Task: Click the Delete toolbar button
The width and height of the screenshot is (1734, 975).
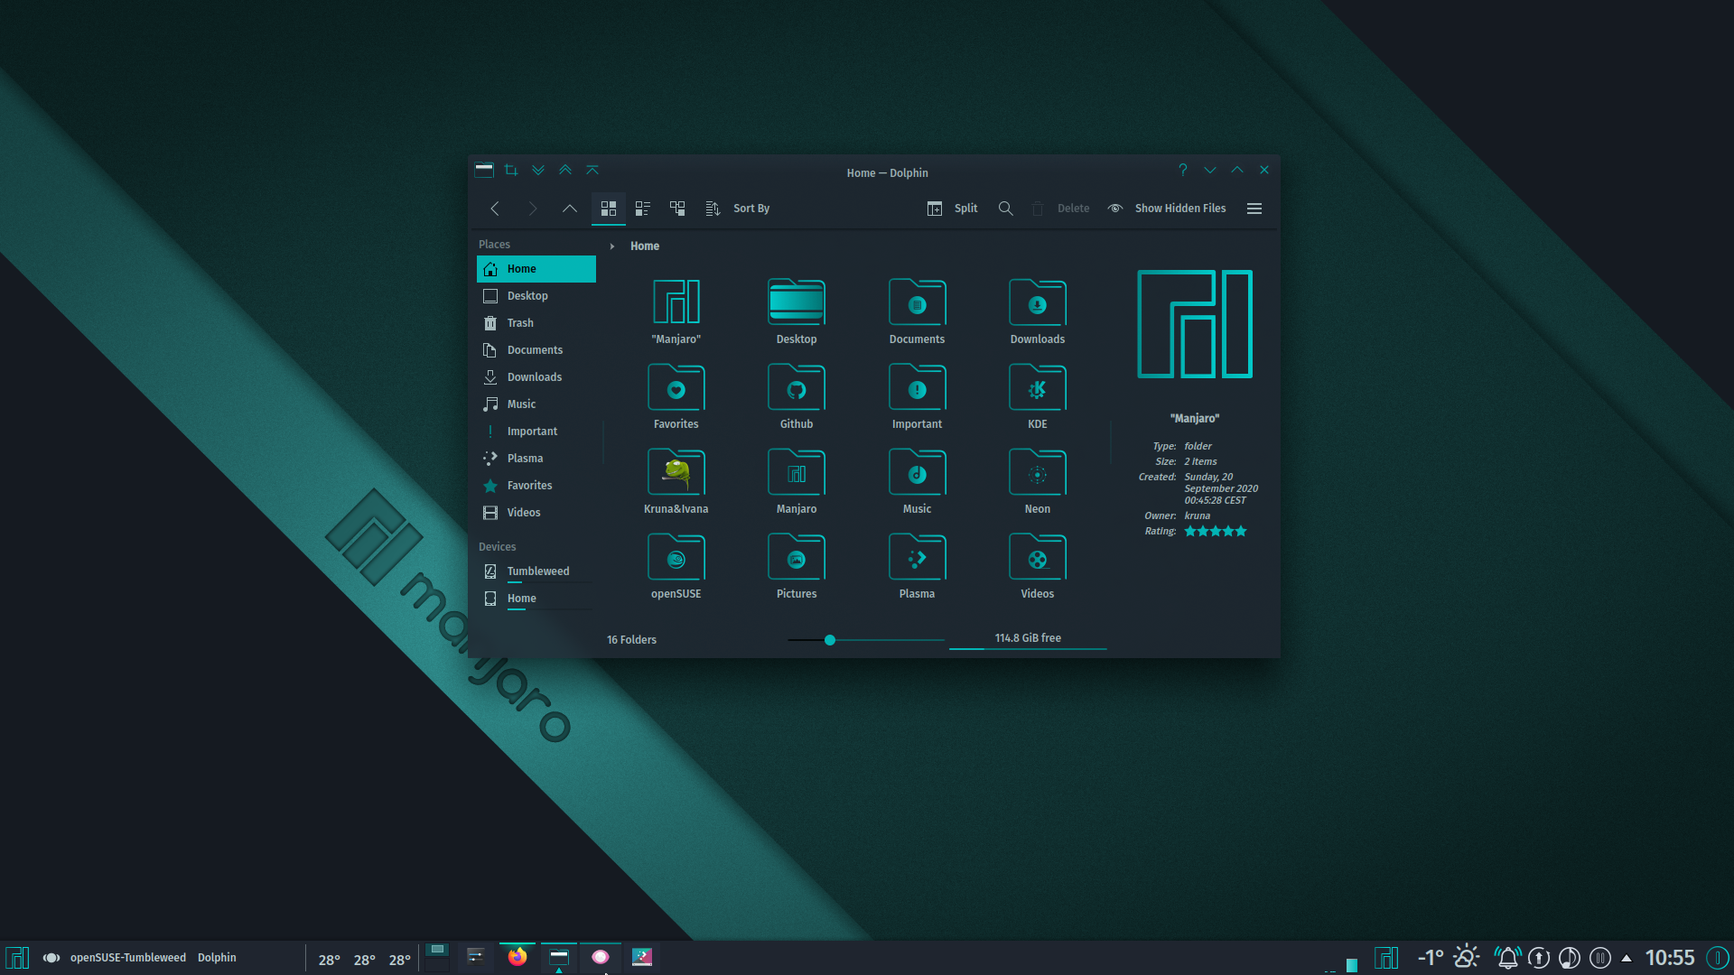Action: (1061, 209)
